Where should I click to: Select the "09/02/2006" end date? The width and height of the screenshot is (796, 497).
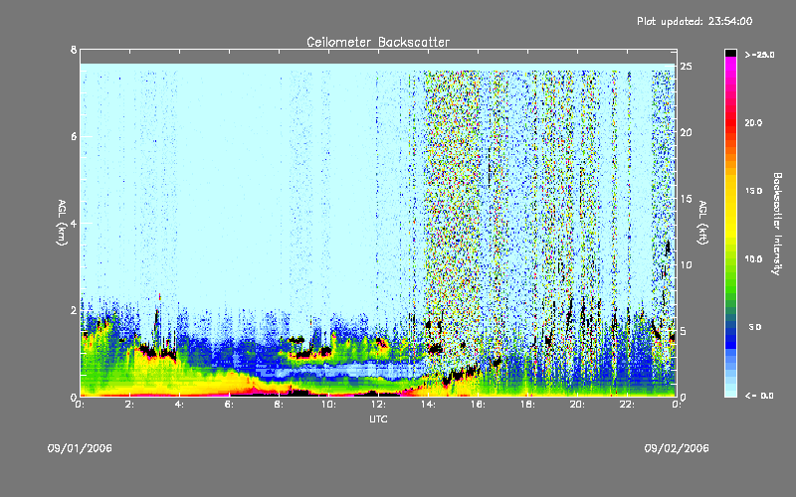pyautogui.click(x=677, y=448)
